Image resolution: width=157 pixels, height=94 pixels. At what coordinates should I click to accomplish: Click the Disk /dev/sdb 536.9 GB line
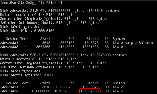[63, 55]
